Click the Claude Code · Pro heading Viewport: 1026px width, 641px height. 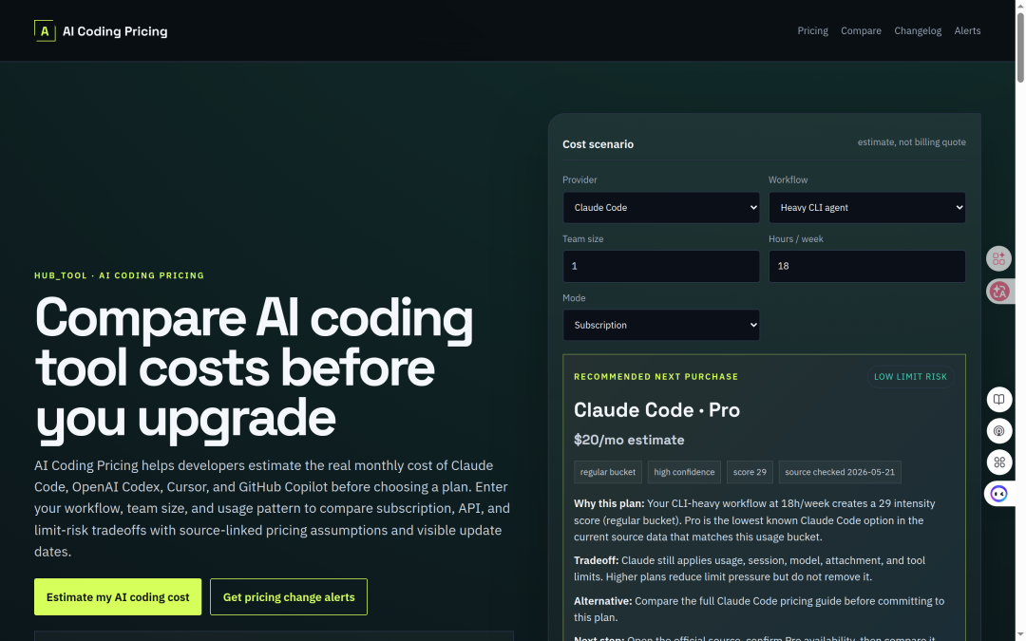pyautogui.click(x=657, y=410)
